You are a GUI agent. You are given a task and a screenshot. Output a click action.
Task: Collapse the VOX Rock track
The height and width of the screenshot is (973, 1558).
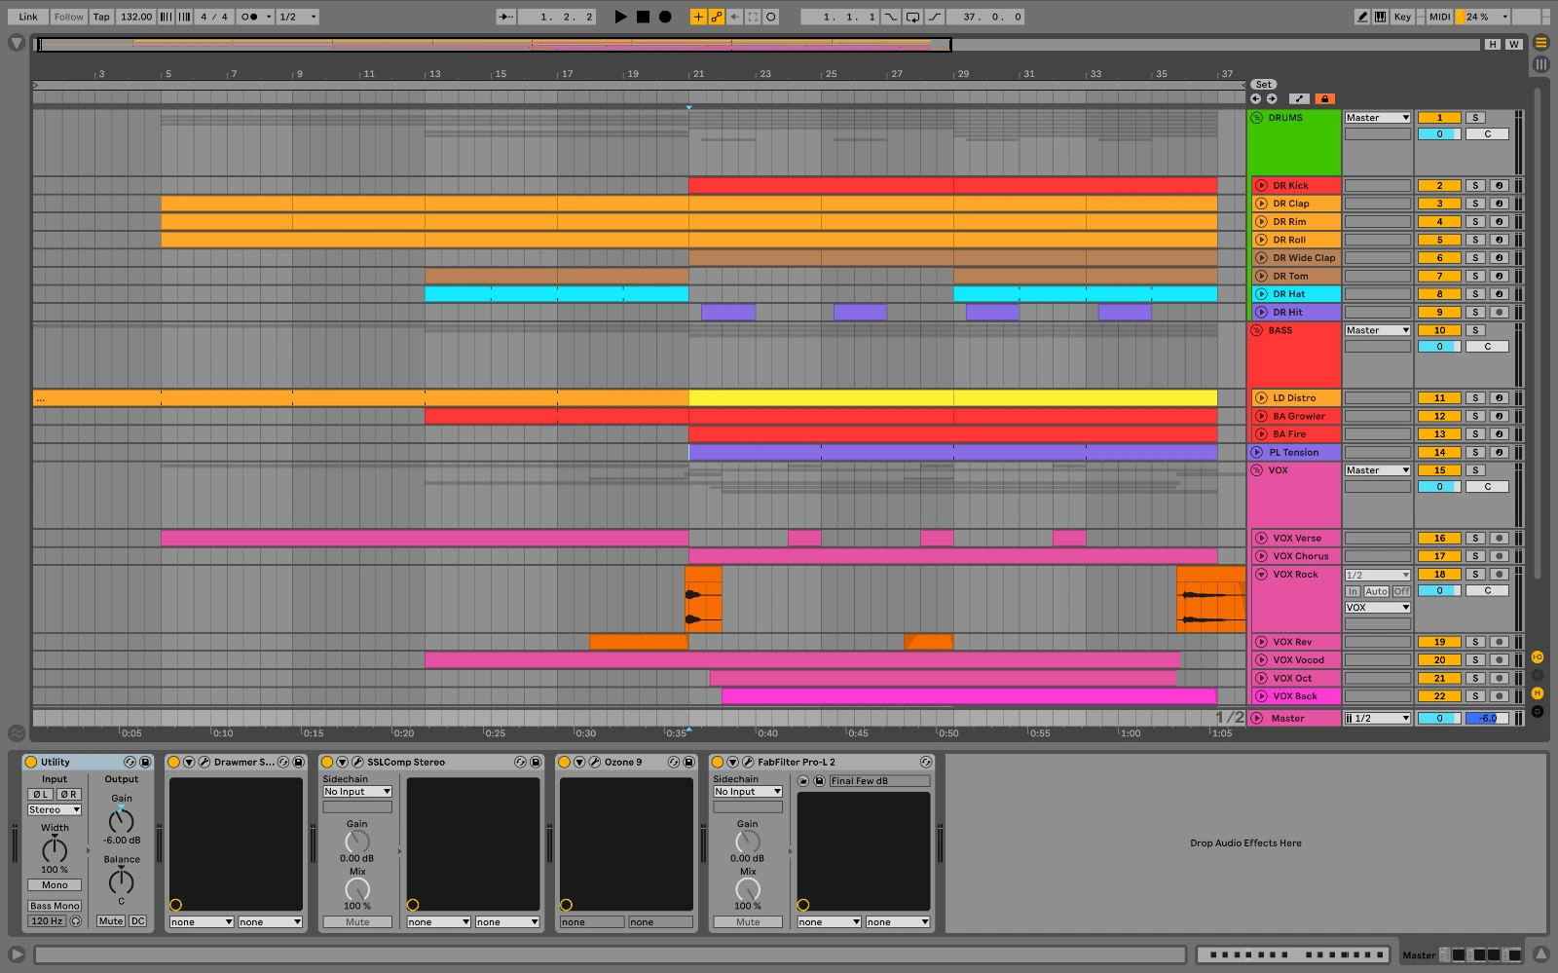coord(1261,575)
